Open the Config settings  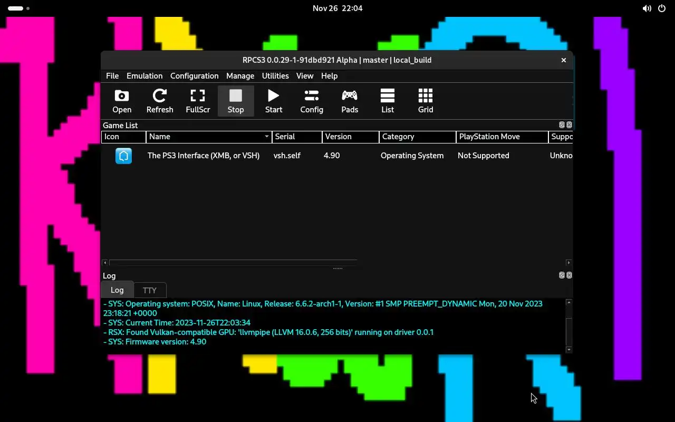312,101
